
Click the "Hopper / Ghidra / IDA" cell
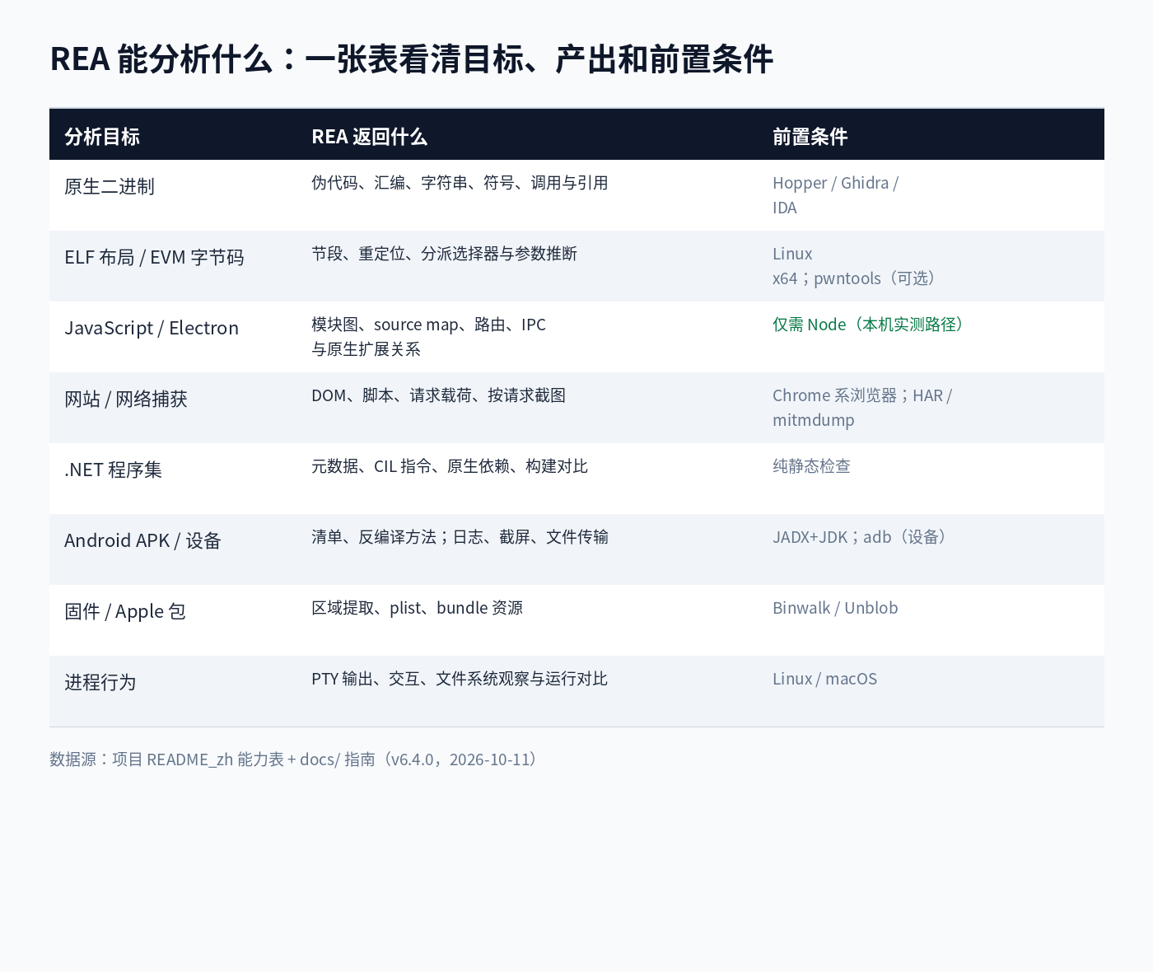(x=835, y=195)
